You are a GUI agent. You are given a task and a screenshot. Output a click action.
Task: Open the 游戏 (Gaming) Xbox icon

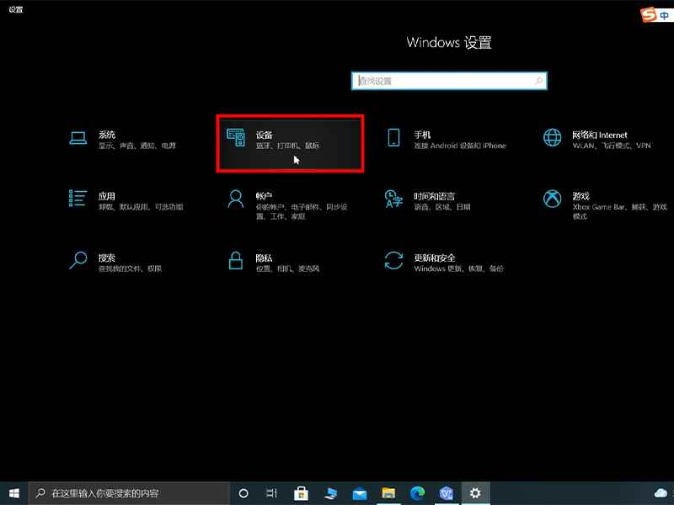[x=552, y=199]
